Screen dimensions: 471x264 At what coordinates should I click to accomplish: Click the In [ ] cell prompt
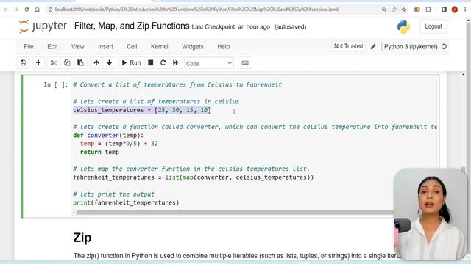(56, 85)
